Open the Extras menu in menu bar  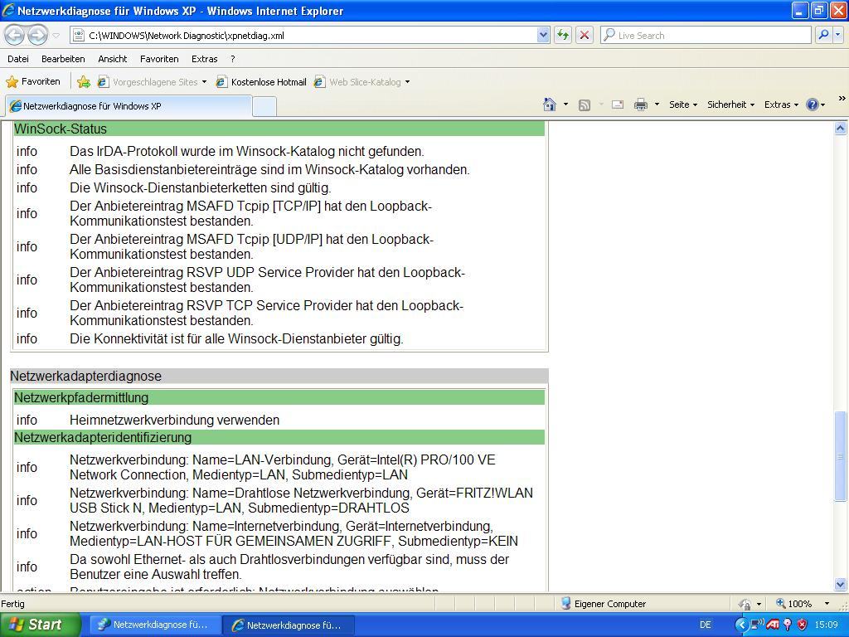coord(204,59)
